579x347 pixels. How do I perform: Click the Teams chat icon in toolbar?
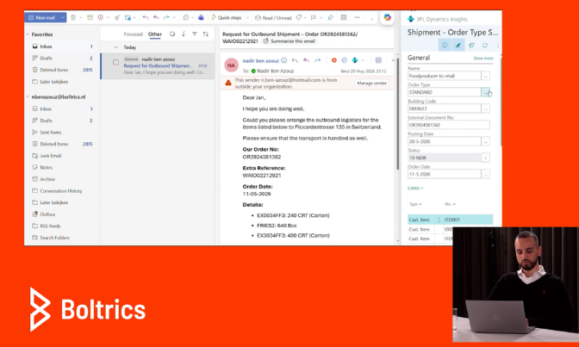201,17
